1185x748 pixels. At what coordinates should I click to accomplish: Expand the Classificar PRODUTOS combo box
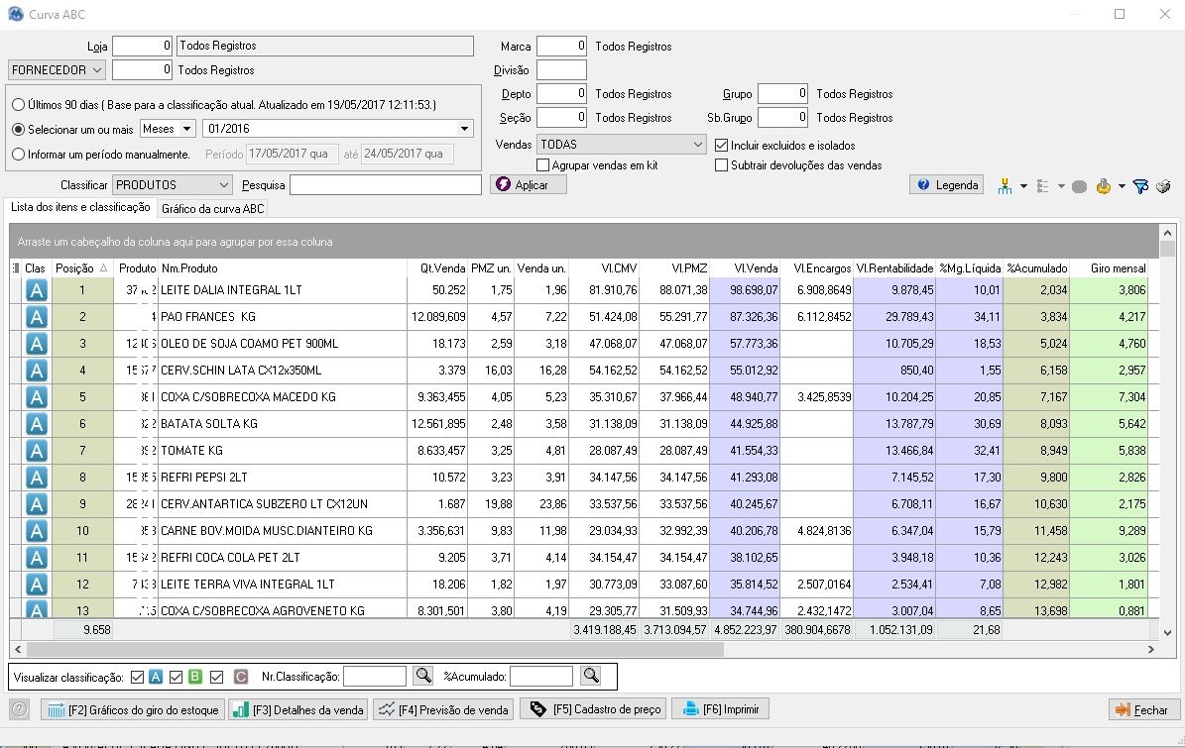point(173,185)
